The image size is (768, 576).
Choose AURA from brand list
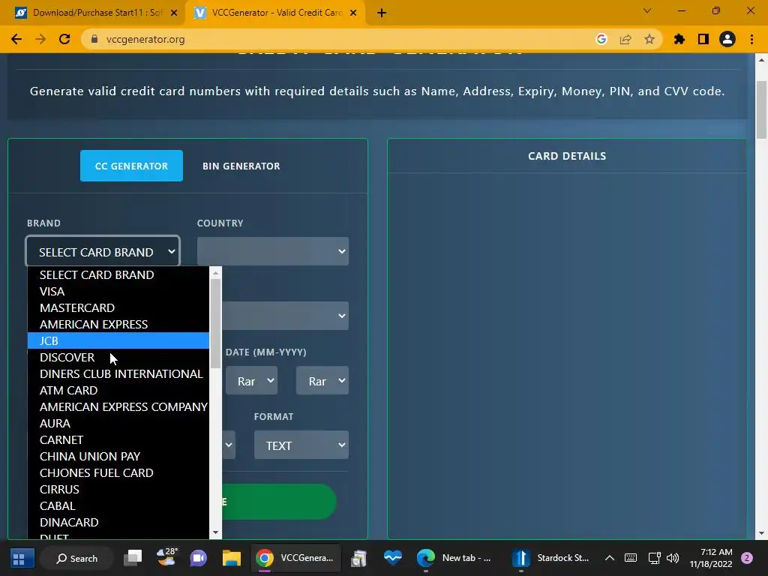coord(118,423)
